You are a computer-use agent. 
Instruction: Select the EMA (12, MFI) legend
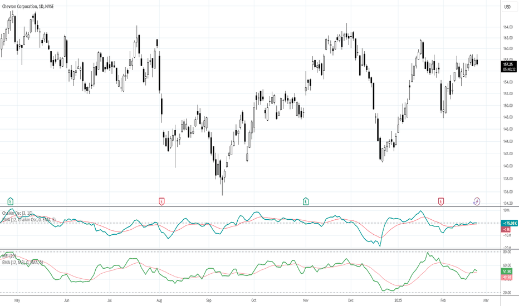coord(22,262)
